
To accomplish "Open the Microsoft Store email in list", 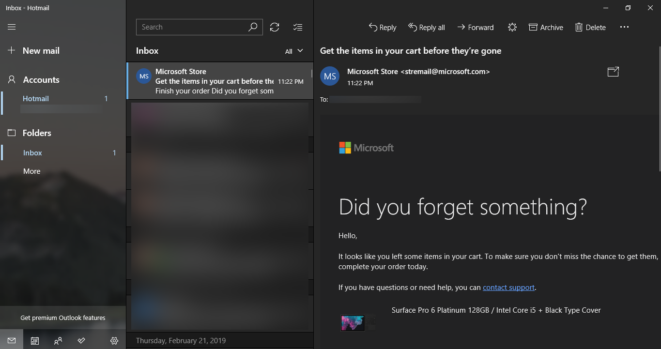I will (x=220, y=81).
